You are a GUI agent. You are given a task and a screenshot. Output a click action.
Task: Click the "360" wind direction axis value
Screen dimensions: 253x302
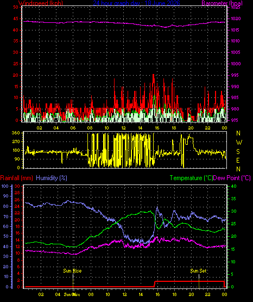pyautogui.click(x=16, y=133)
